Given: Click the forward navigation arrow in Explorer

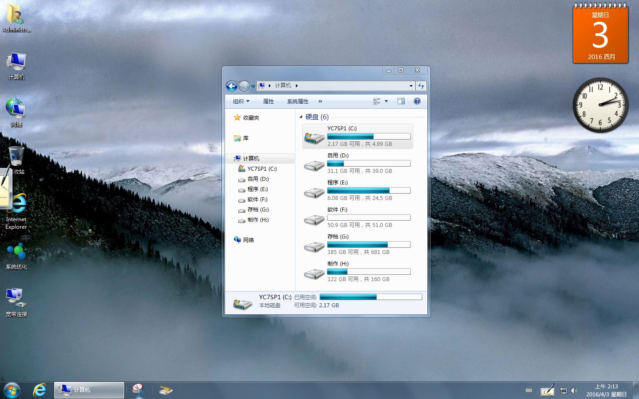Looking at the screenshot, I should pyautogui.click(x=244, y=86).
